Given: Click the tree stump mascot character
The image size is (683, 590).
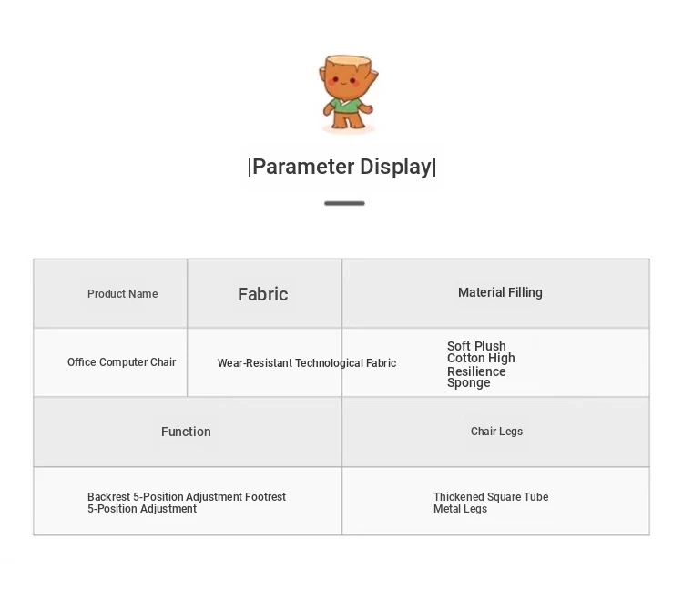Looking at the screenshot, I should pos(347,93).
